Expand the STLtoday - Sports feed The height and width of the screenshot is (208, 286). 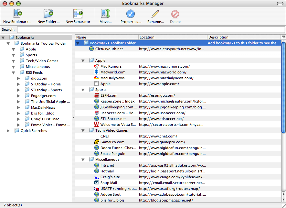coord(18,90)
